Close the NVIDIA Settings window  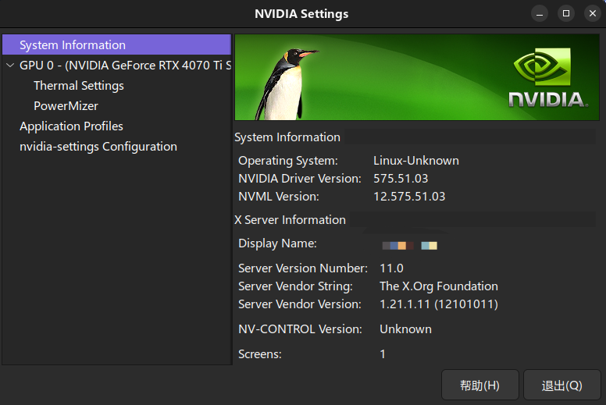pyautogui.click(x=593, y=13)
